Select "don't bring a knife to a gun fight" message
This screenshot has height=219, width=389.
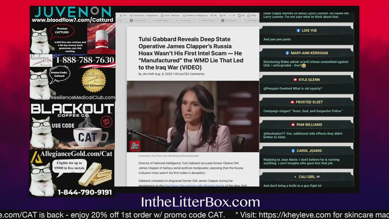click(x=292, y=186)
